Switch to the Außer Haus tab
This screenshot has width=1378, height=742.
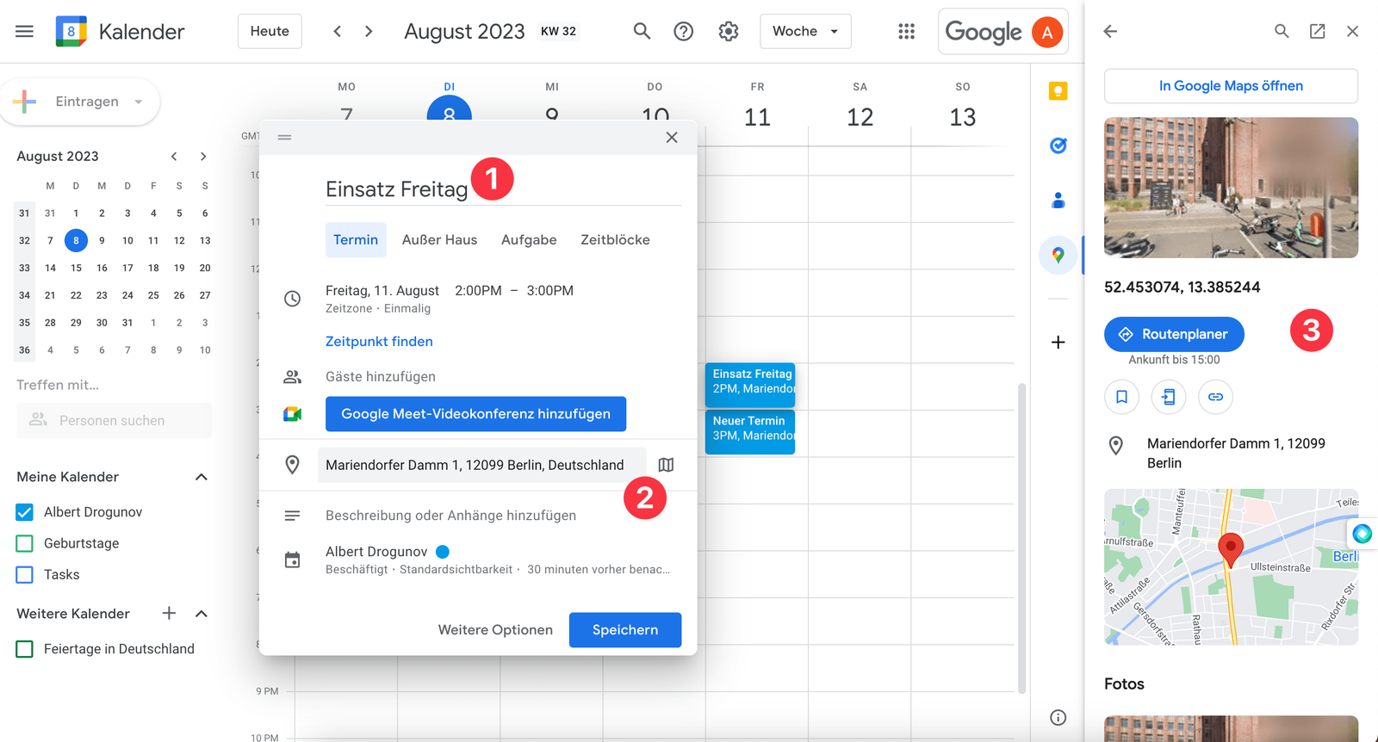pos(439,240)
